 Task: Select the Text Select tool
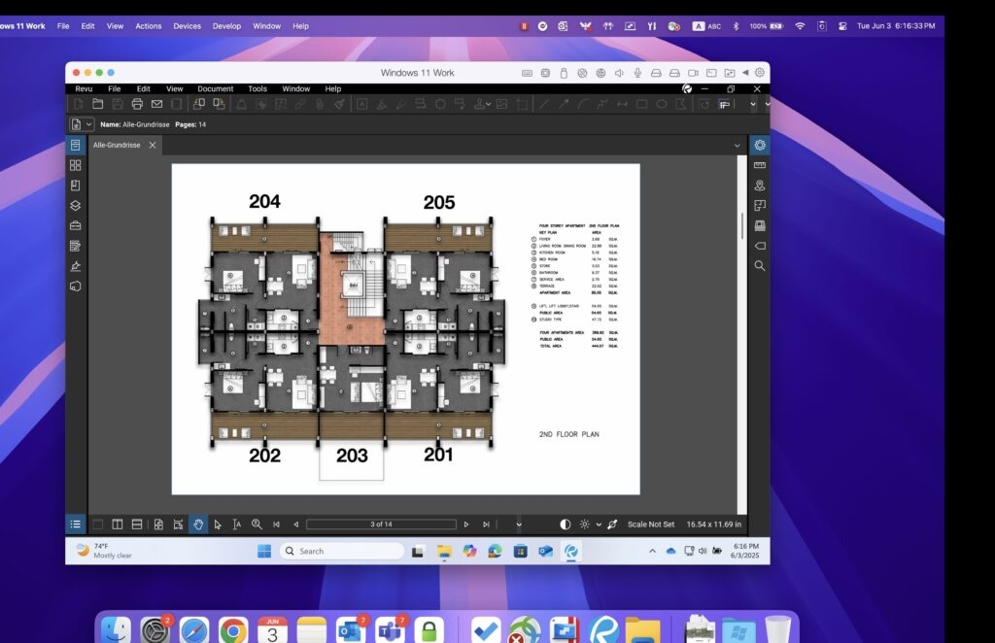236,525
